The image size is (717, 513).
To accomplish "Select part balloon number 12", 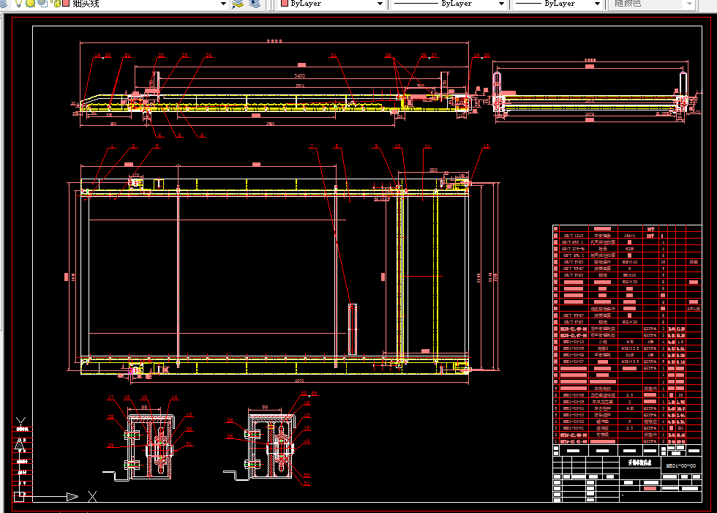I will coord(486,146).
